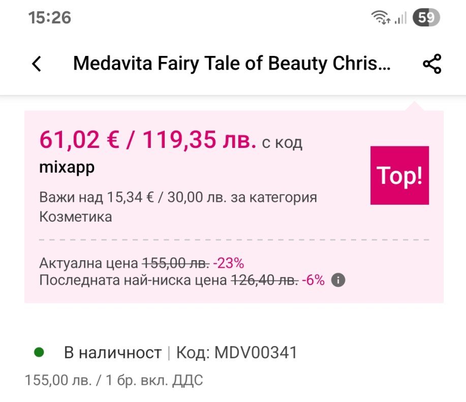This screenshot has height=402, width=466.
Task: Tap the pink Top! badge
Action: [x=399, y=175]
